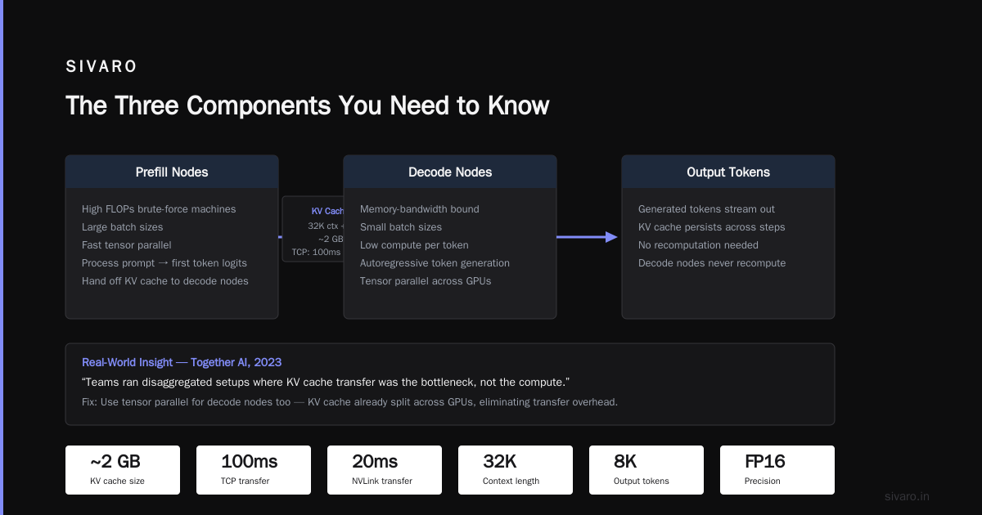This screenshot has height=515, width=982.
Task: Select the 32K Context length tile
Action: (x=516, y=470)
